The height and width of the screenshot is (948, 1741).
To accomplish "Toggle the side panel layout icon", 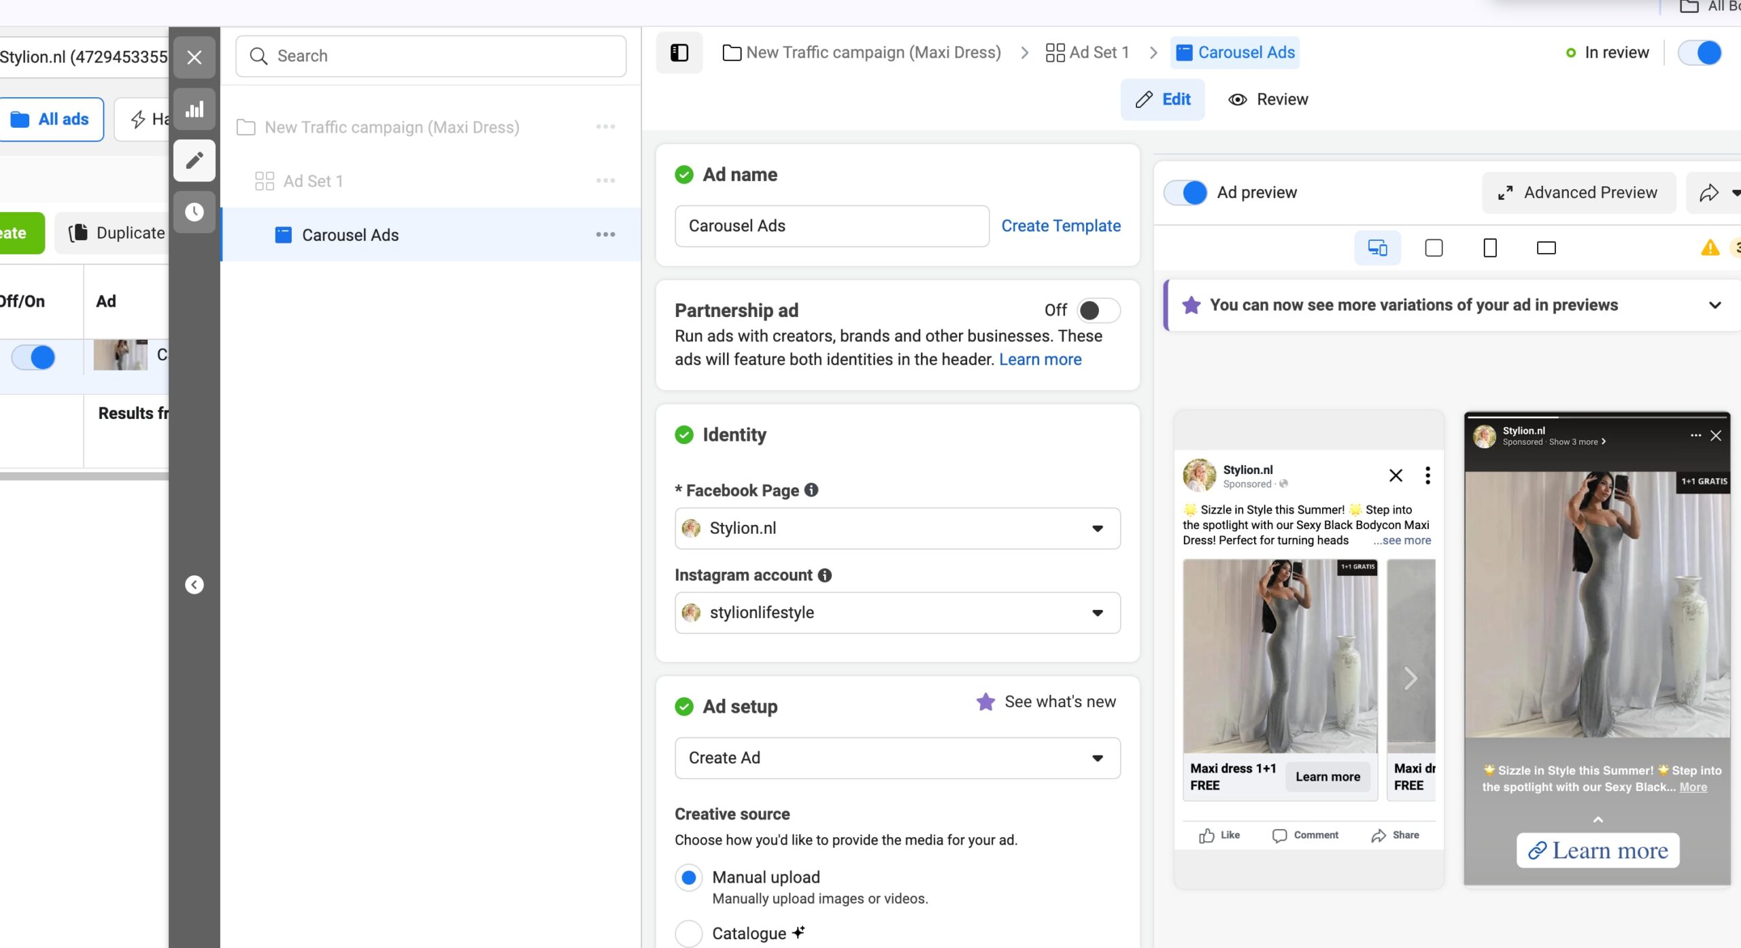I will click(x=679, y=52).
